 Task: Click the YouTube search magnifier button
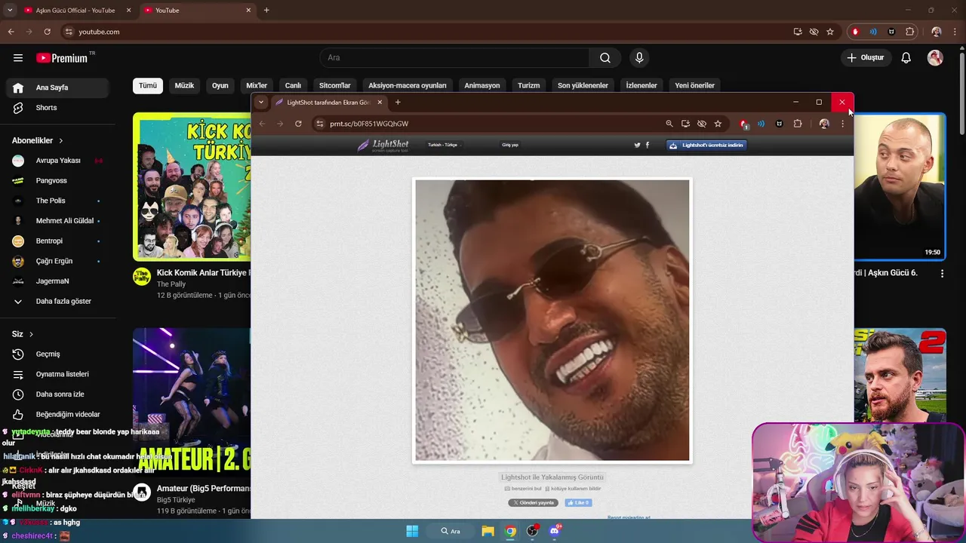pyautogui.click(x=605, y=58)
